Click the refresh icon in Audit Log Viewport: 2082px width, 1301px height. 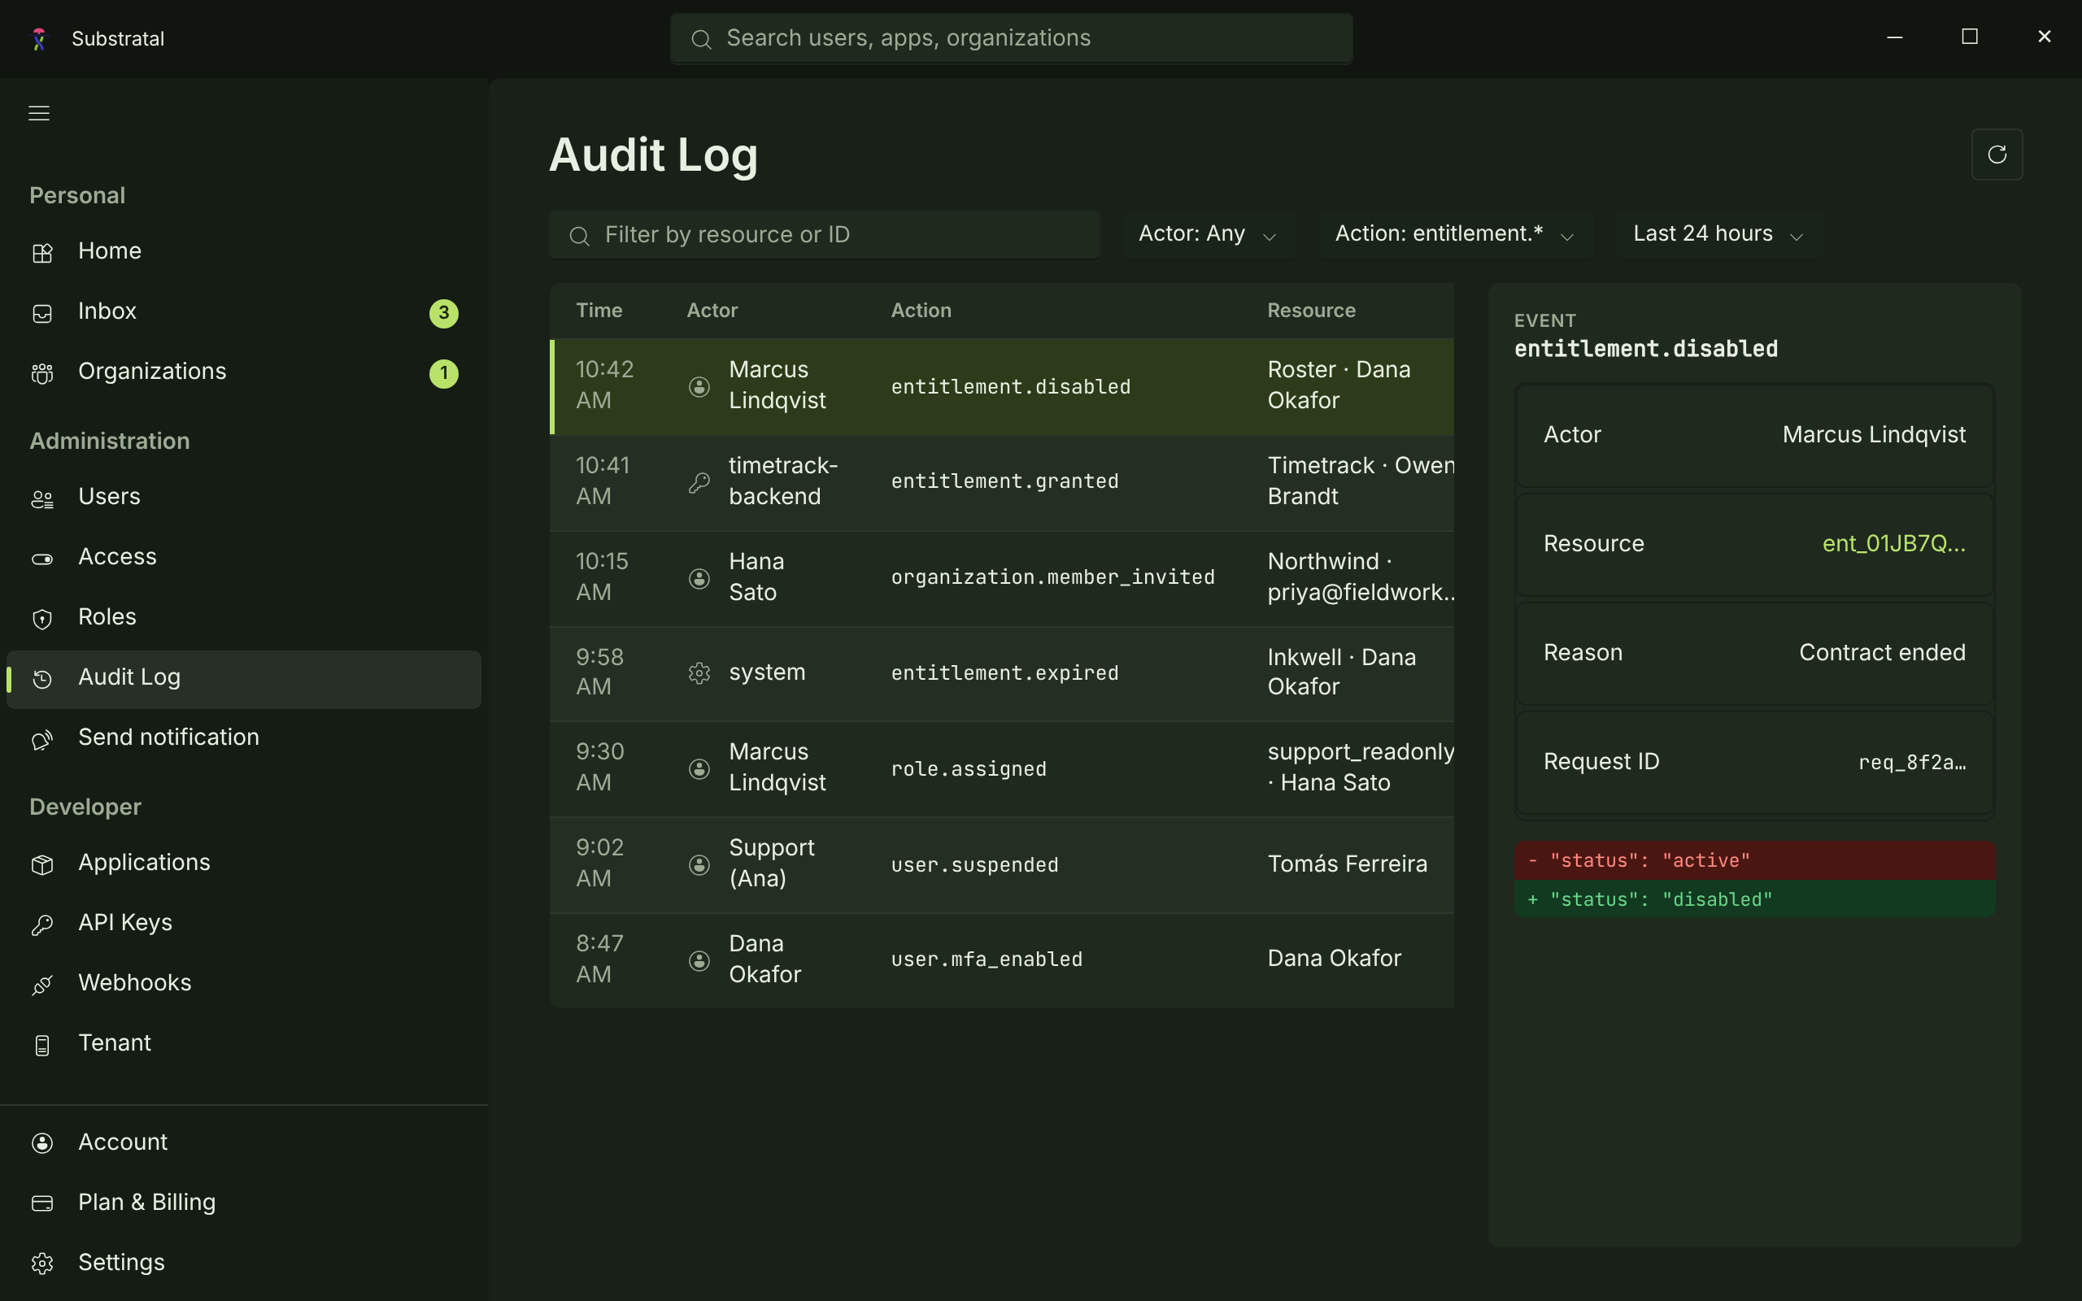coord(1996,154)
